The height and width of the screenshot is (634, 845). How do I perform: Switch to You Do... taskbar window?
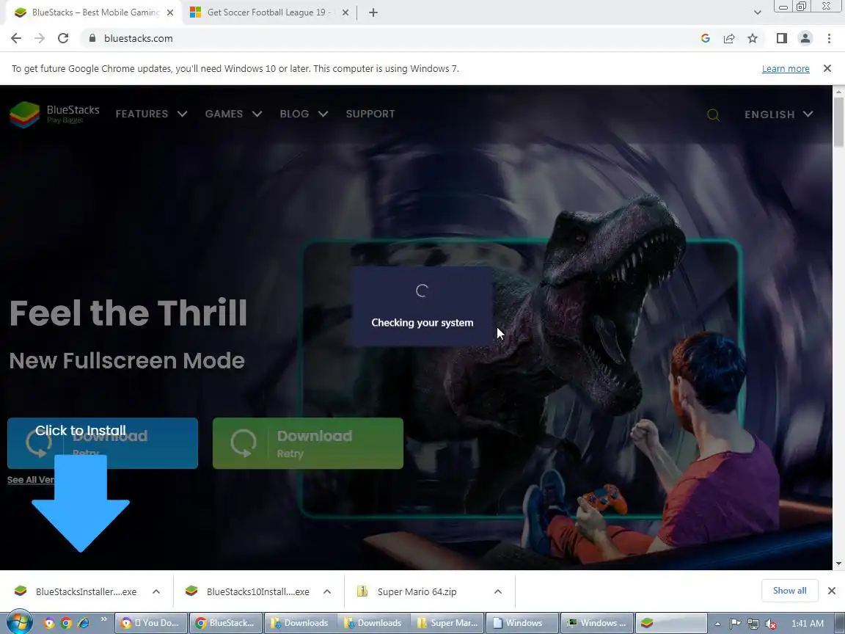pos(151,623)
